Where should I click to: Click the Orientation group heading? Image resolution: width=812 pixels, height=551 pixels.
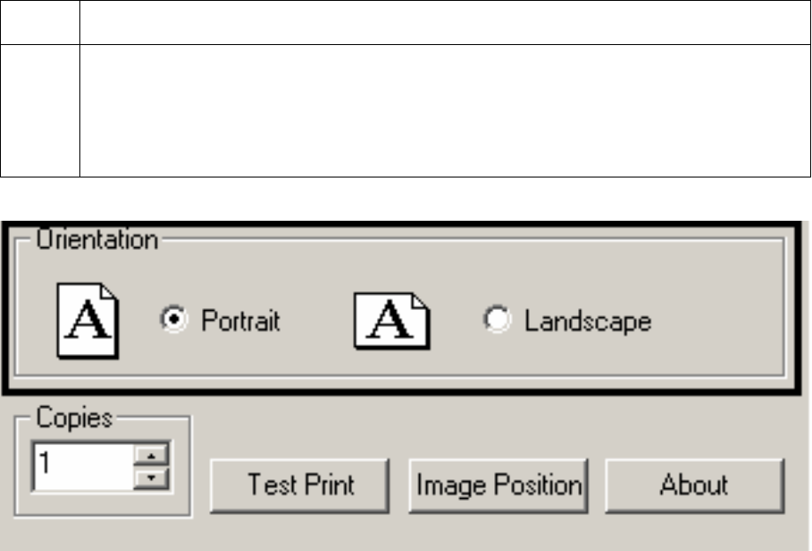click(x=97, y=240)
